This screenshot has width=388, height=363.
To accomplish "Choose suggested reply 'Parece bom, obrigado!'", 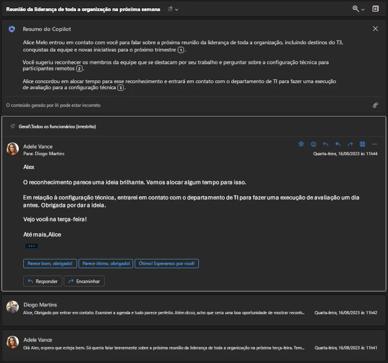I will 50,264.
